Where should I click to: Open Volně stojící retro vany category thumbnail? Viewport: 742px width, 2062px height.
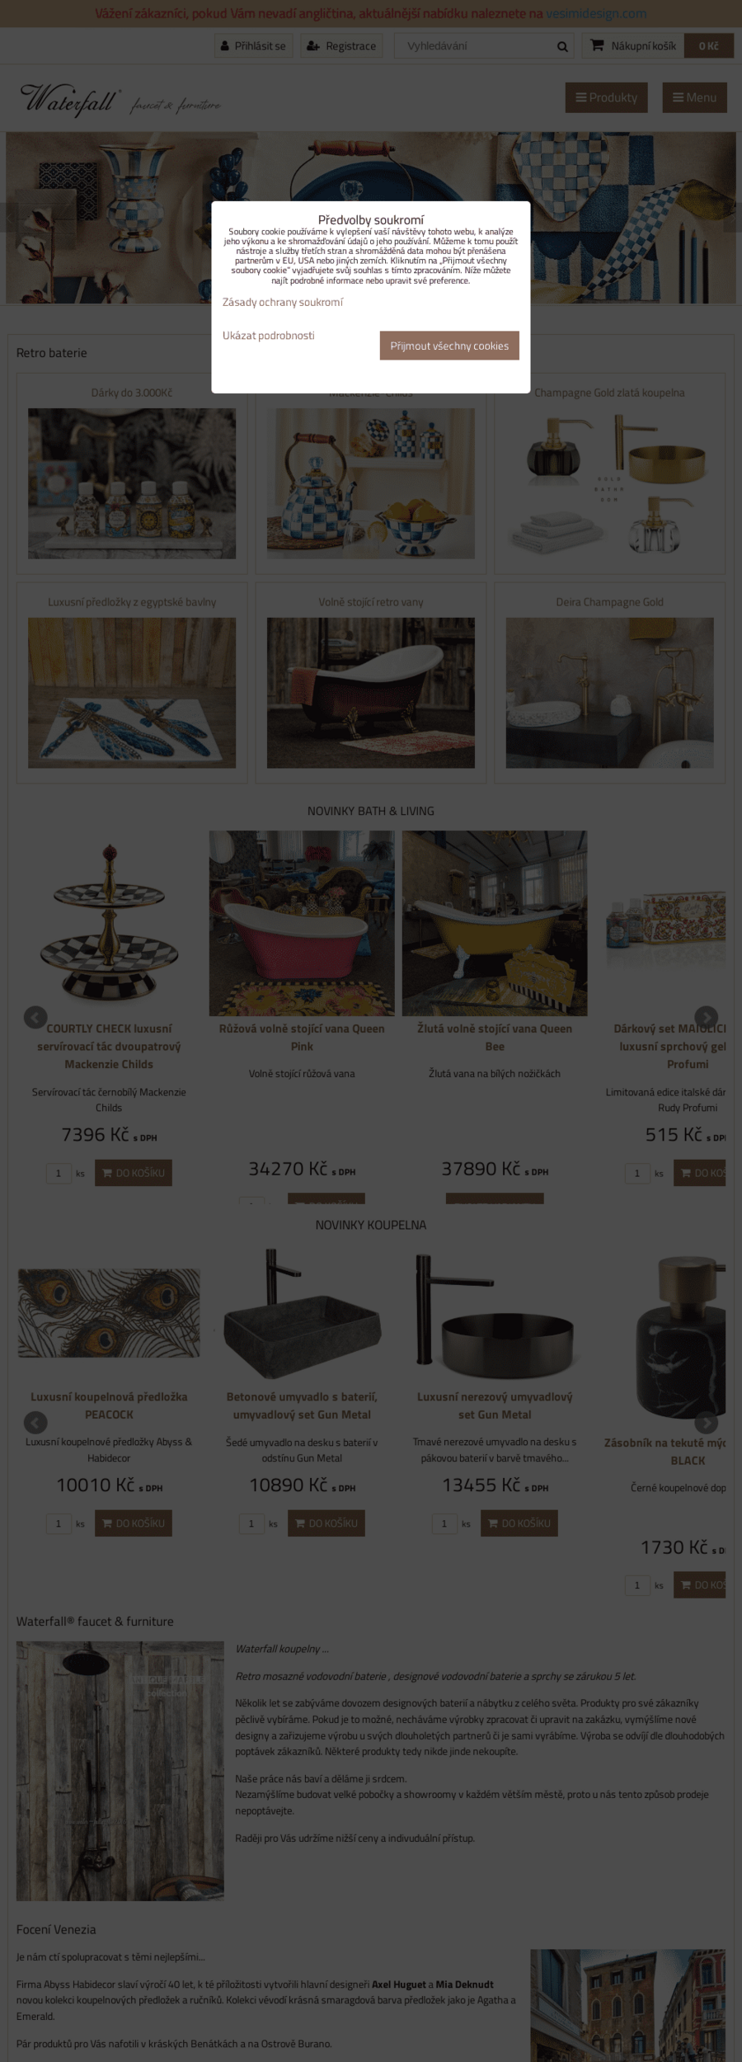pos(371,692)
